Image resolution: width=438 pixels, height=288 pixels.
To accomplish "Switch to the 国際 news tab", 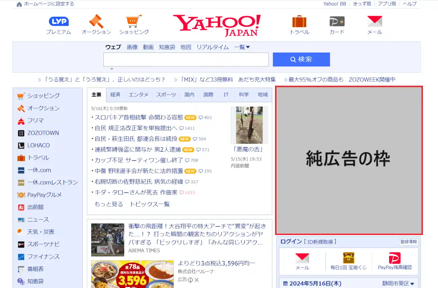I will coord(208,95).
